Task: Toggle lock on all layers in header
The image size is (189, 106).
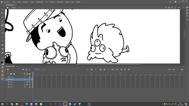Action: click(30, 74)
